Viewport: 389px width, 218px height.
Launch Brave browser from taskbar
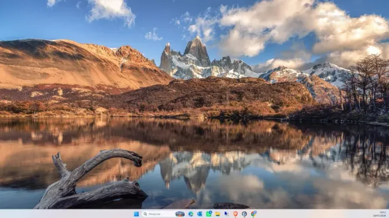point(236,214)
